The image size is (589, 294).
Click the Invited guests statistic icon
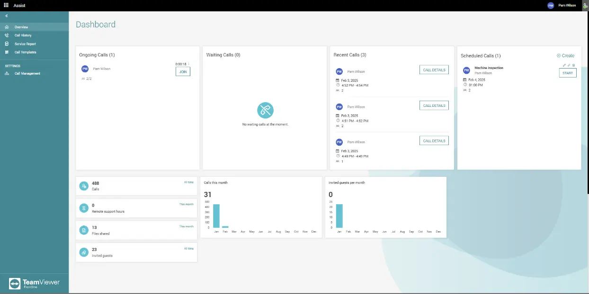click(84, 252)
